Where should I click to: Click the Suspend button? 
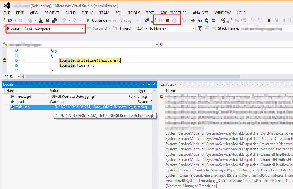97,28
